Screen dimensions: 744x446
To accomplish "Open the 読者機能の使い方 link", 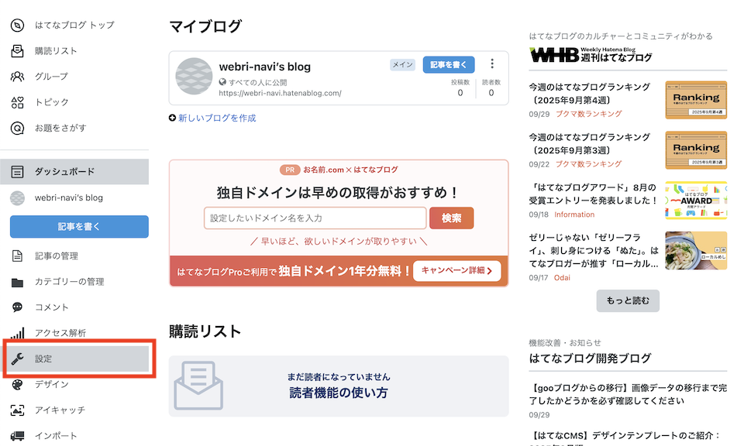I will point(338,393).
